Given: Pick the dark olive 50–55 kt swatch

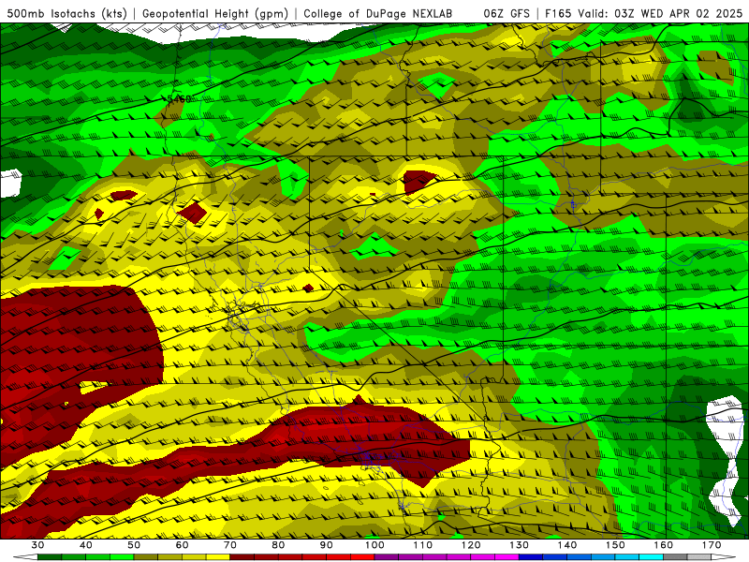Looking at the screenshot, I should click(x=146, y=557).
